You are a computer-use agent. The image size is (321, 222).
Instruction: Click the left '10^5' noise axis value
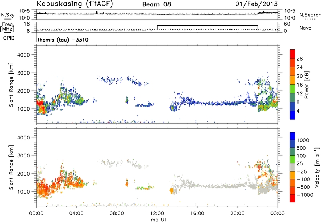point(24,11)
